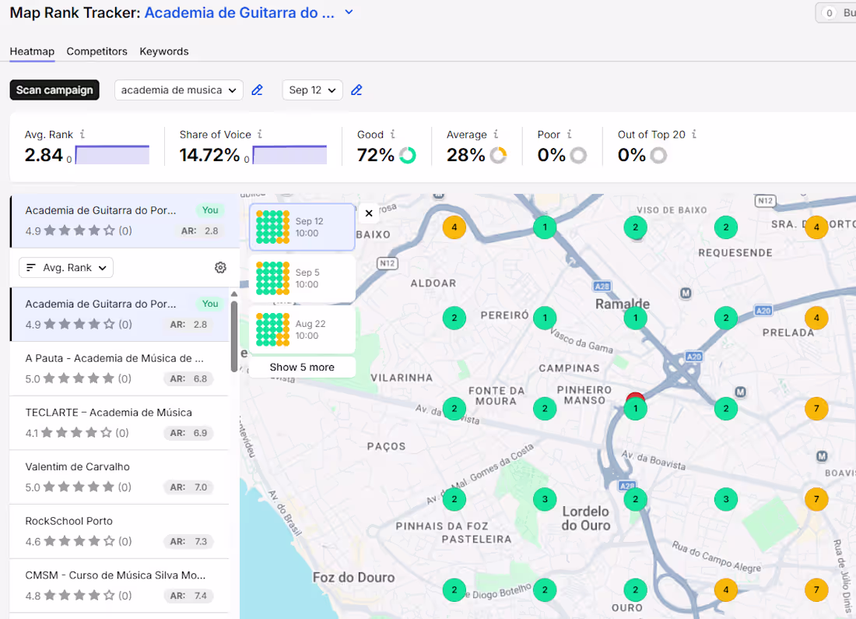Show info for Average percentage
Viewport: 856px width, 619px height.
[x=496, y=134]
